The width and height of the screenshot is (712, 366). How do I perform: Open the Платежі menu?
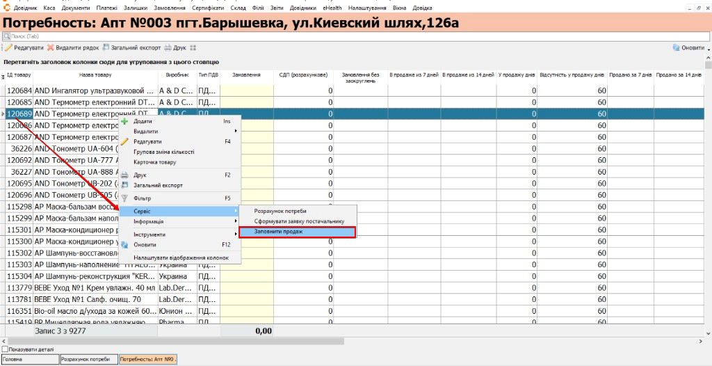point(106,8)
